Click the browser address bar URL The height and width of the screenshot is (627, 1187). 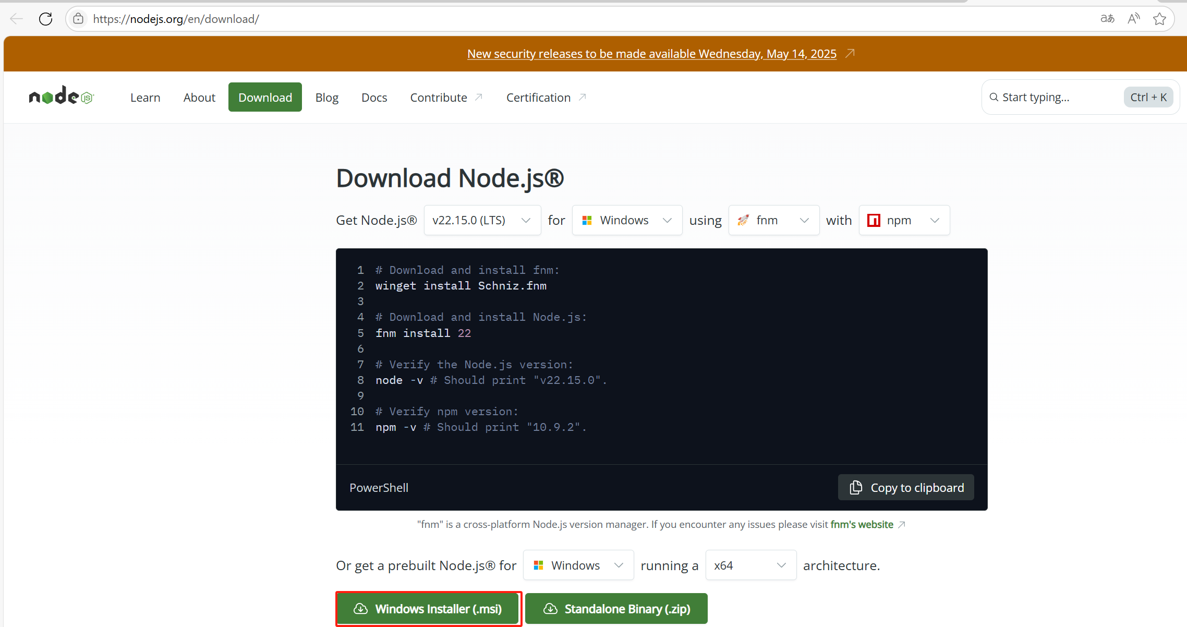176,19
